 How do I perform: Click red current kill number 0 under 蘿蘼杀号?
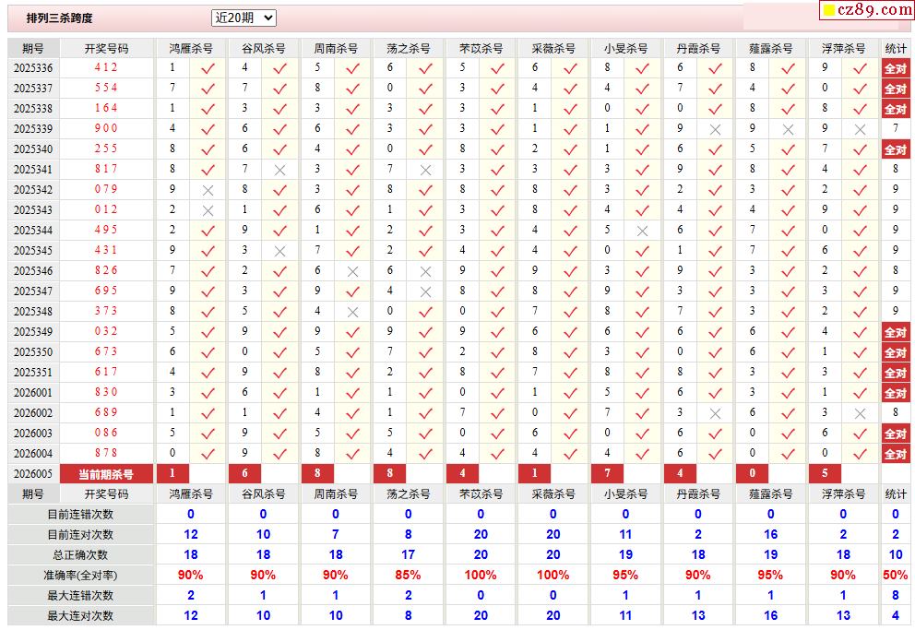(752, 474)
